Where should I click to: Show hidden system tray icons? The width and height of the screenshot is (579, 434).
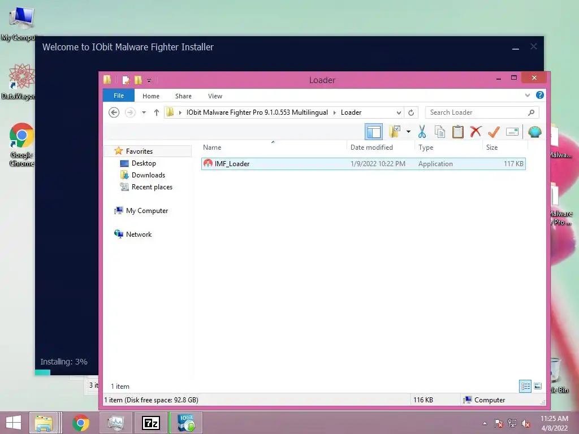point(485,423)
